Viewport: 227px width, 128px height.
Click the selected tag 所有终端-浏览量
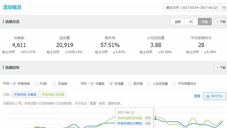click(x=53, y=94)
